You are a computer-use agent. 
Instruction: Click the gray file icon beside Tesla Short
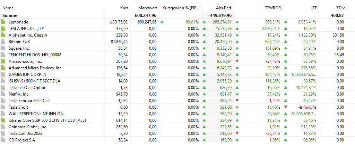[3, 107]
